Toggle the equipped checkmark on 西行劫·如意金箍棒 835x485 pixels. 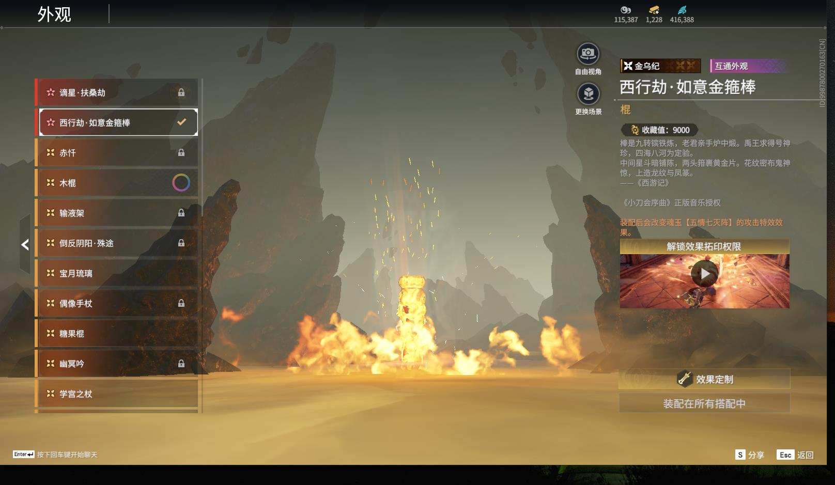pos(181,122)
